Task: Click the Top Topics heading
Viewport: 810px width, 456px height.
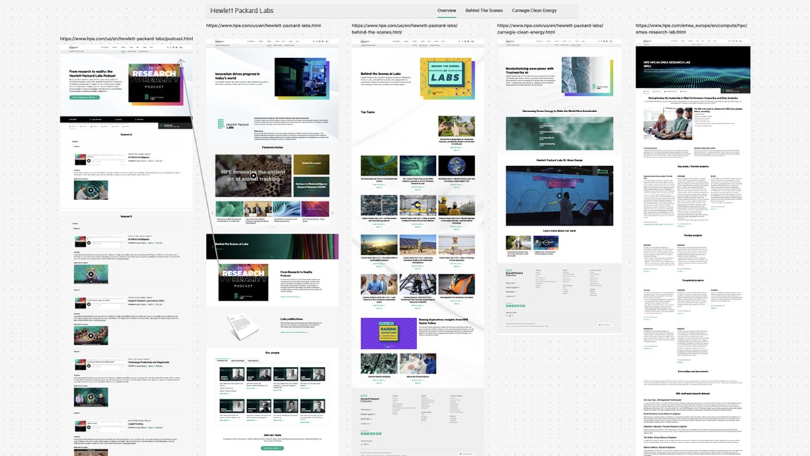Action: point(367,111)
